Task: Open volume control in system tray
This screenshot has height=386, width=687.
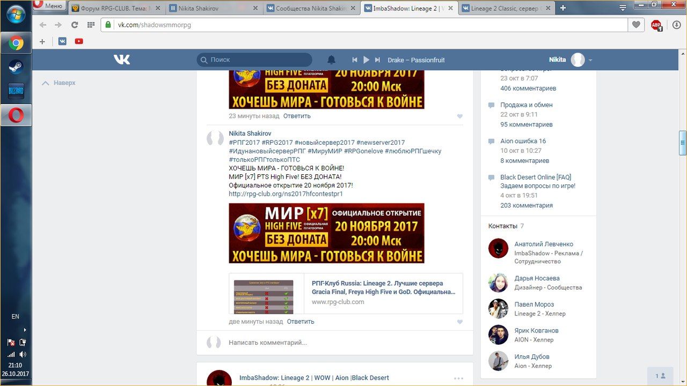Action: click(23, 354)
